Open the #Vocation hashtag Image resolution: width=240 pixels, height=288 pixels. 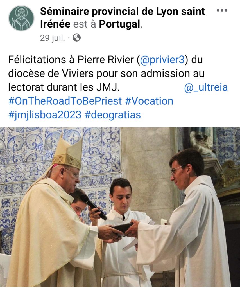click(x=149, y=101)
